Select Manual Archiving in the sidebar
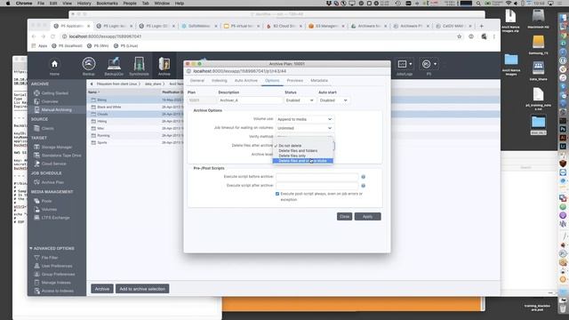This screenshot has width=569, height=320. (x=56, y=109)
